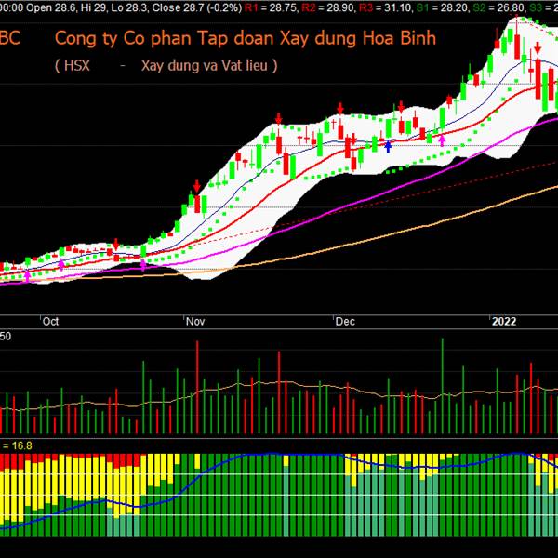Viewport: 558px width, 558px height.
Task: Click the 'R3 = 31.10' resistance level
Action: coord(385,7)
